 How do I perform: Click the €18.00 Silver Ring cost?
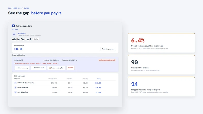(x=54, y=92)
